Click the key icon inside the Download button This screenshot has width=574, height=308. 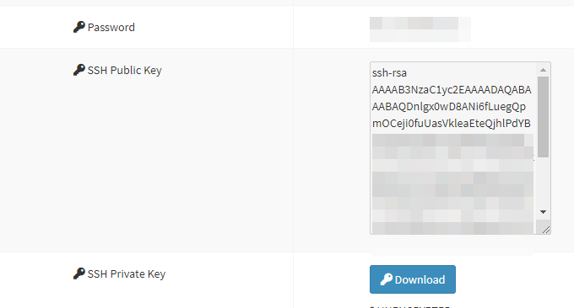tap(387, 279)
